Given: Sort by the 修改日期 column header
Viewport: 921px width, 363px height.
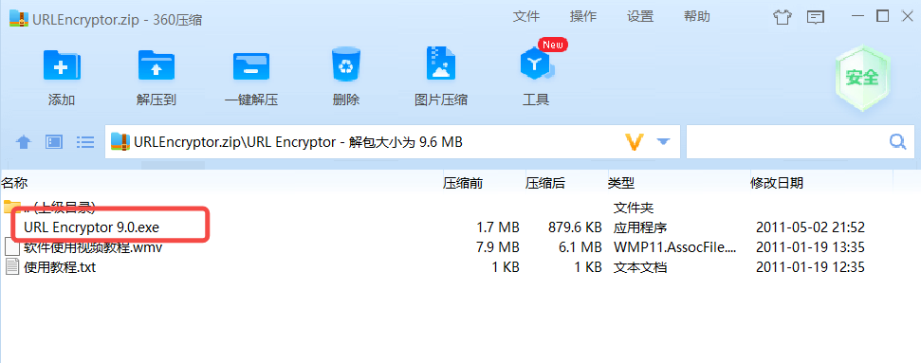Looking at the screenshot, I should (777, 183).
